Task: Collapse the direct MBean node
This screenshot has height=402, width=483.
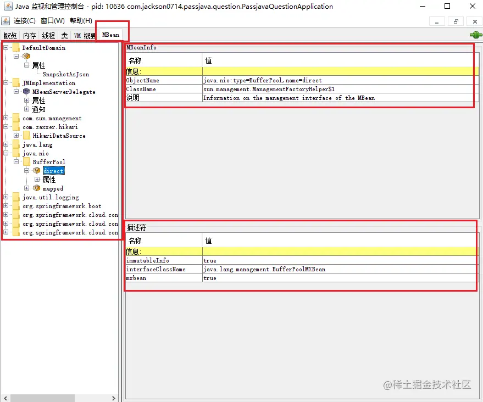Action: (27, 171)
